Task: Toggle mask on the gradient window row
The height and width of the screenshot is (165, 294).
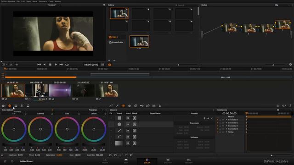Action: (135, 143)
